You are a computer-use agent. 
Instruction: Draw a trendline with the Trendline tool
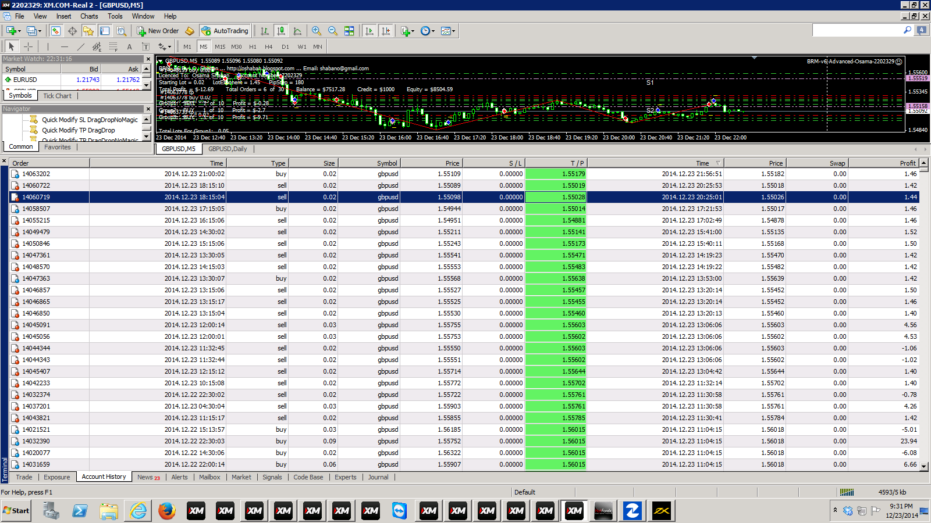80,46
